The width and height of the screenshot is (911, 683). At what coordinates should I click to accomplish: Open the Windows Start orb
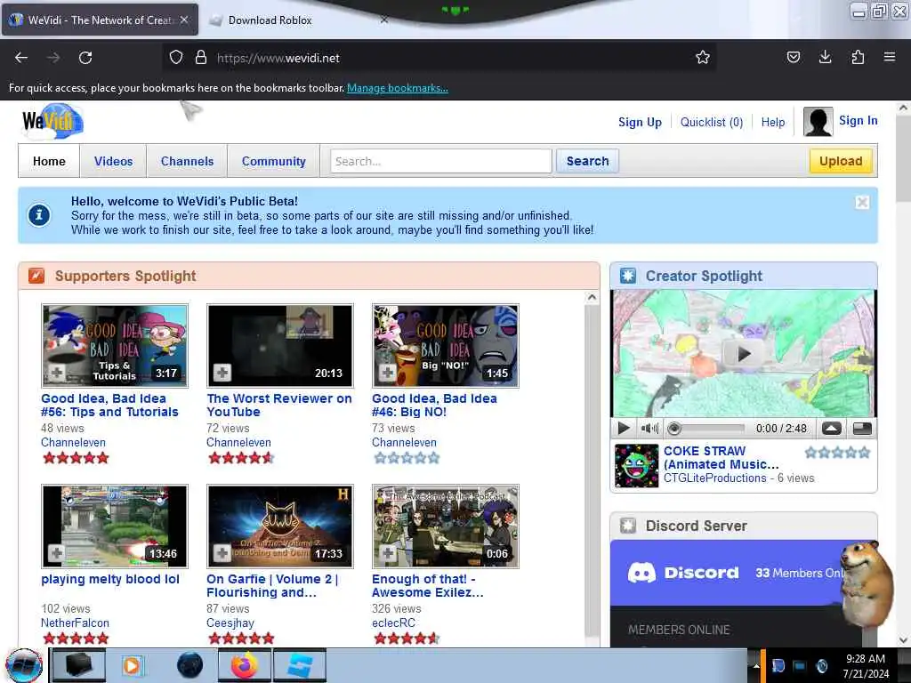pos(24,665)
